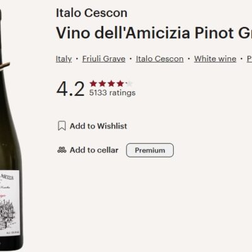The width and height of the screenshot is (252, 252).
Task: Open the 5133 ratings count
Action: [x=112, y=93]
